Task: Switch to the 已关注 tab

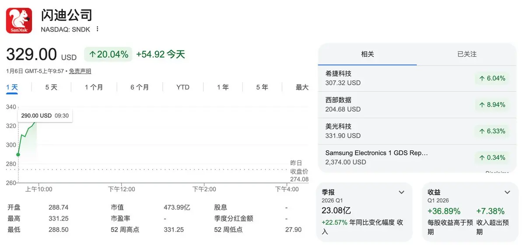Action: [466, 54]
